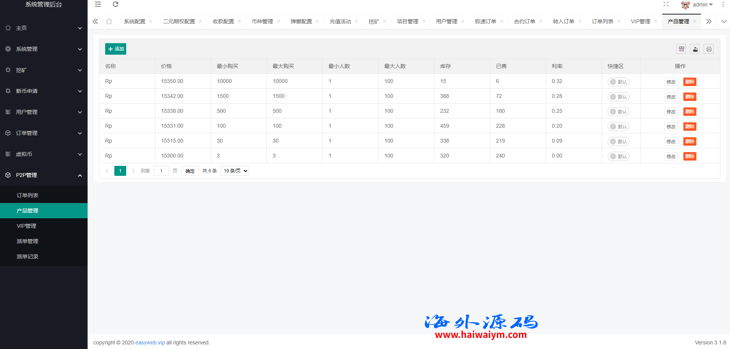Click the sidebar collapse icon in header
Screen dimensions: 730x349
(x=98, y=5)
